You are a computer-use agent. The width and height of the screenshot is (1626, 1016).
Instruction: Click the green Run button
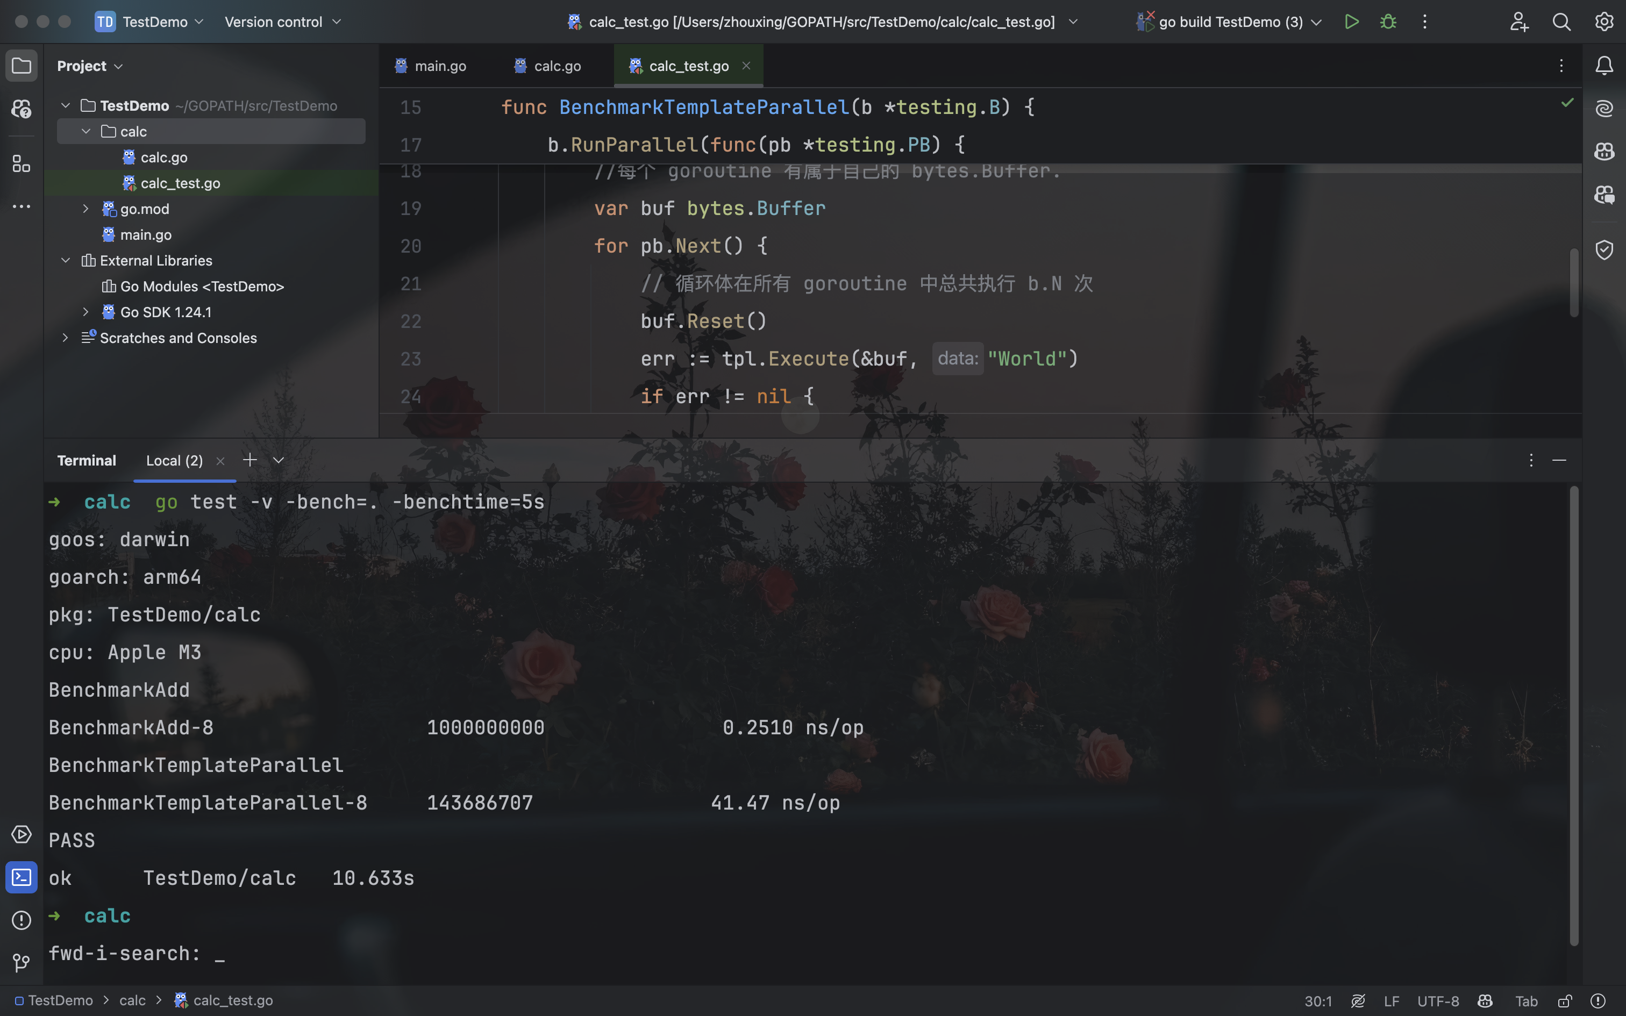pos(1351,22)
